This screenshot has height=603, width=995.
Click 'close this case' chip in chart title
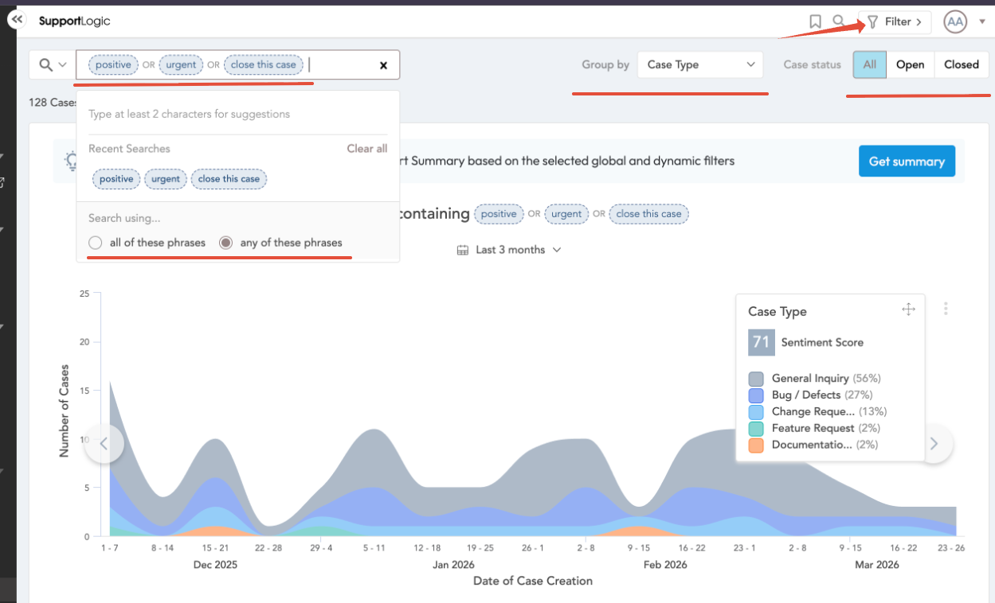[648, 214]
